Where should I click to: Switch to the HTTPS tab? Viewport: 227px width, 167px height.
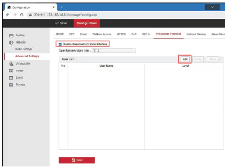tap(121, 34)
